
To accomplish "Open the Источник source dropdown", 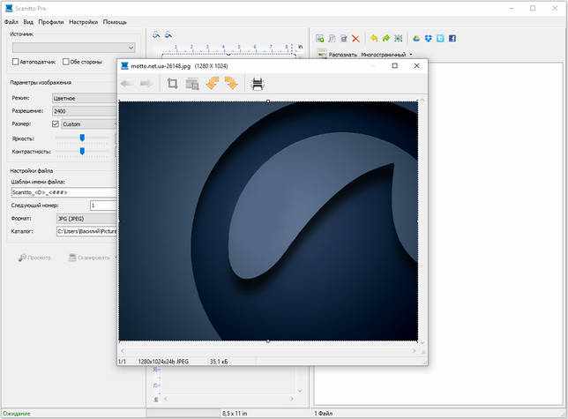I will pyautogui.click(x=73, y=47).
